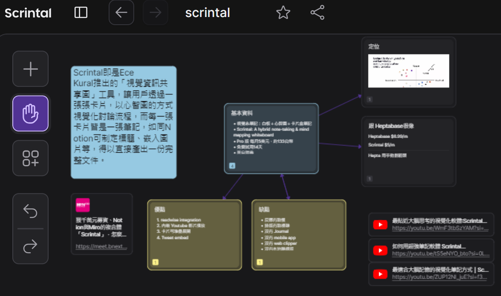
Task: Select the 沒有 Journal line
Action: [x=275, y=231]
